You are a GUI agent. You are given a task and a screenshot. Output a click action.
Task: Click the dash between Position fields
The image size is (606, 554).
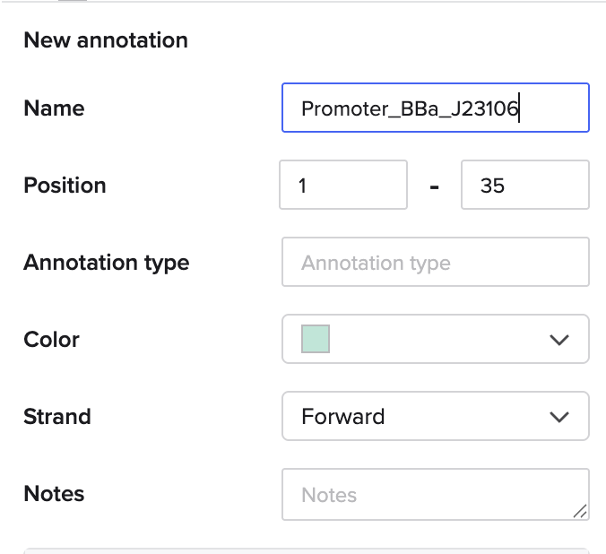click(434, 186)
